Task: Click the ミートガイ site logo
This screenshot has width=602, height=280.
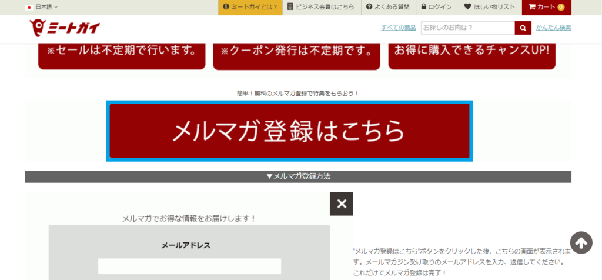Action: [x=65, y=28]
